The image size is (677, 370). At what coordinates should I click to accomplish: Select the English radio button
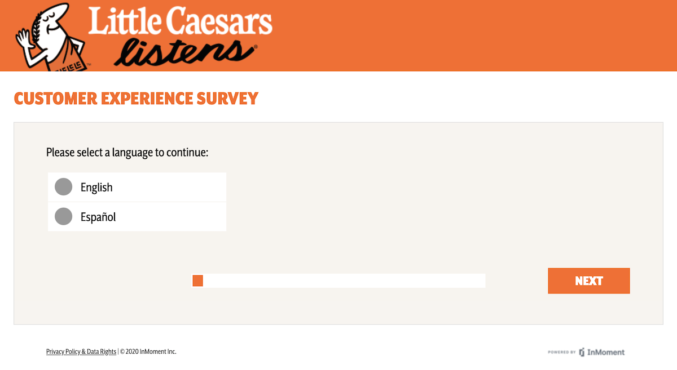point(64,187)
